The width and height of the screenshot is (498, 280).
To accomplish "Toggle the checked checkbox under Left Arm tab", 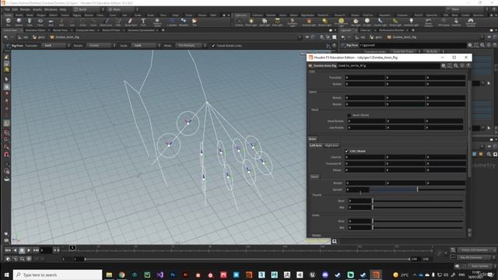I will click(346, 151).
